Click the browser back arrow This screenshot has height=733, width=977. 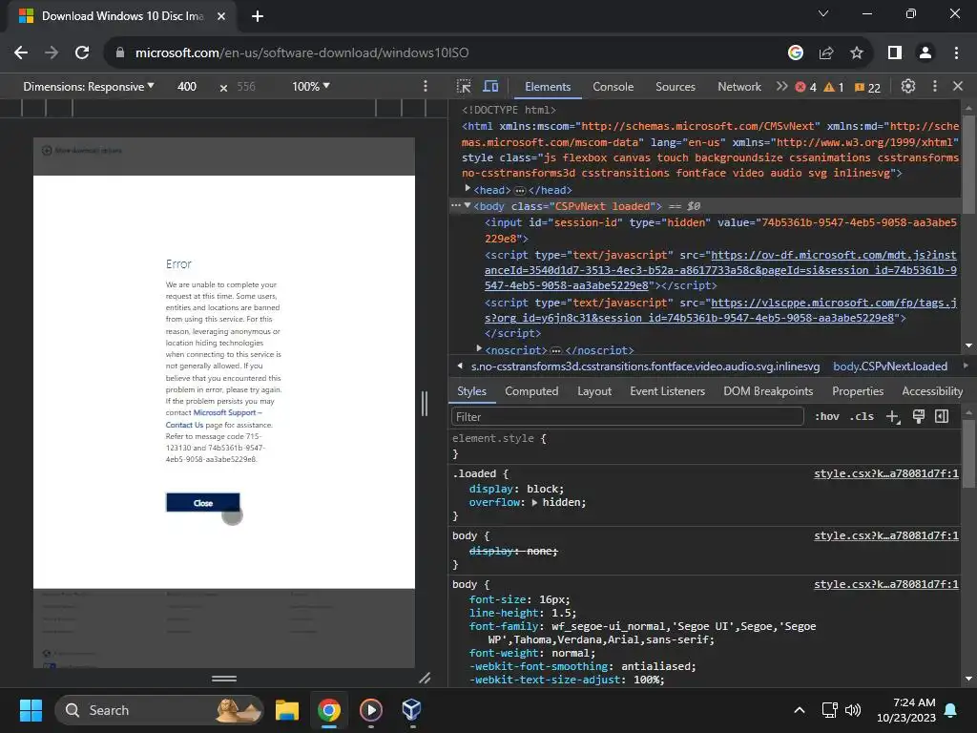click(21, 53)
